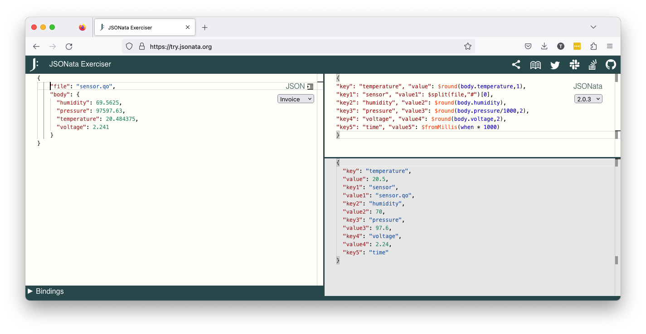Click the "value4": 2.24 result line
The height and width of the screenshot is (334, 646).
coord(367,244)
